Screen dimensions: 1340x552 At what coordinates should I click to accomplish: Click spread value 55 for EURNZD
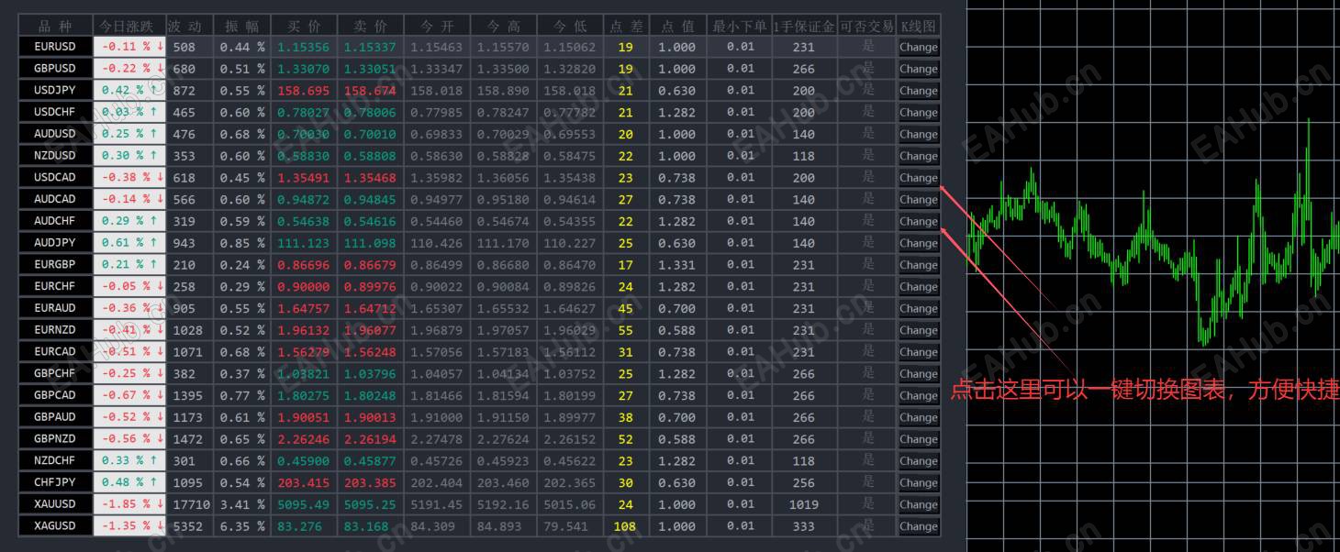tap(626, 330)
